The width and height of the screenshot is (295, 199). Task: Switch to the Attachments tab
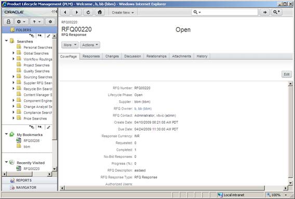click(x=182, y=56)
